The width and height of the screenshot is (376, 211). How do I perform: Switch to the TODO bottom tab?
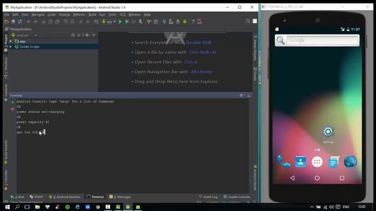point(36,197)
